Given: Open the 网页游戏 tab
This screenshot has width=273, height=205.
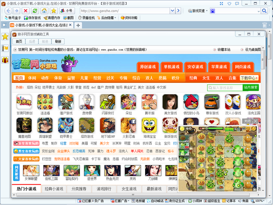Looking at the screenshot, I should [243, 67].
